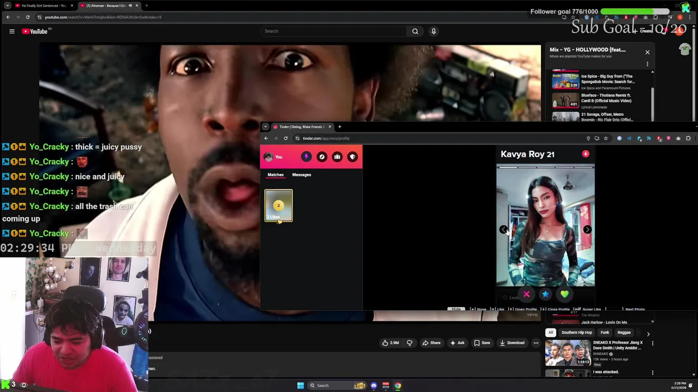
Task: Switch to Tinder's Messages tab
Action: click(x=302, y=175)
